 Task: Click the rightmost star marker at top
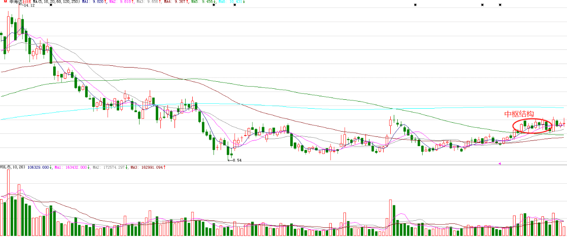[x=500, y=5]
